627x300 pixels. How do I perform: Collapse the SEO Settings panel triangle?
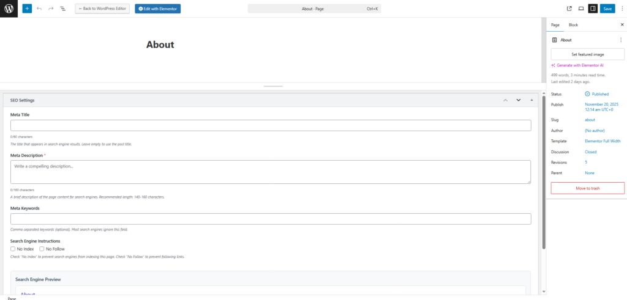tap(531, 100)
